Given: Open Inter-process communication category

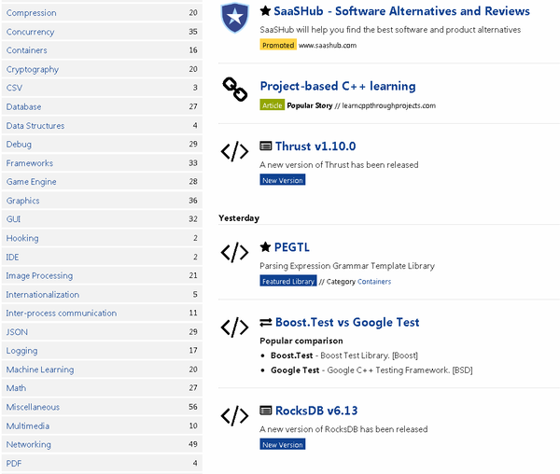Looking at the screenshot, I should pyautogui.click(x=102, y=313).
